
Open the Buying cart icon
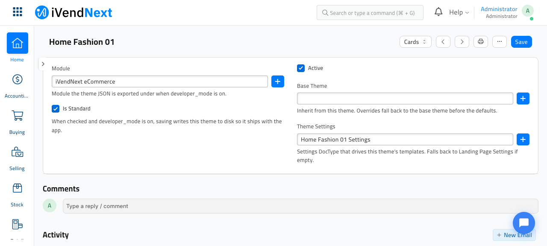[18, 116]
